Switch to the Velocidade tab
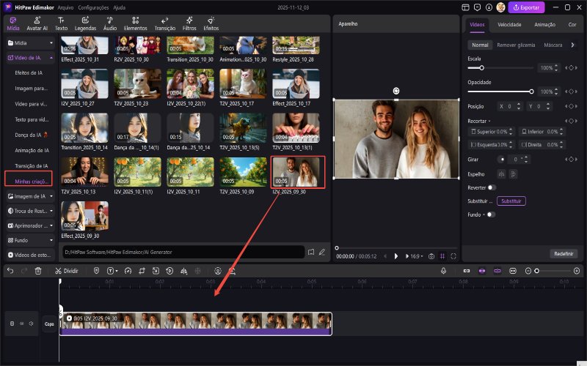587x366 pixels. [509, 24]
